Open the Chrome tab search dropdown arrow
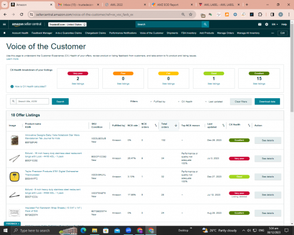The width and height of the screenshot is (294, 235). click(5, 5)
